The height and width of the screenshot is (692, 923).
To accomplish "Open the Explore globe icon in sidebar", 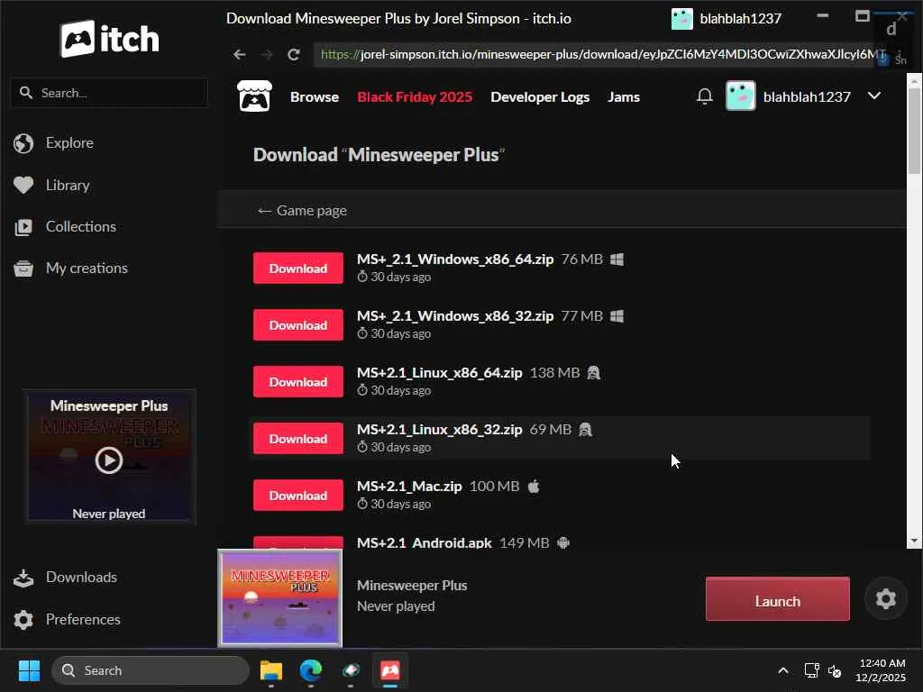I will tap(23, 143).
